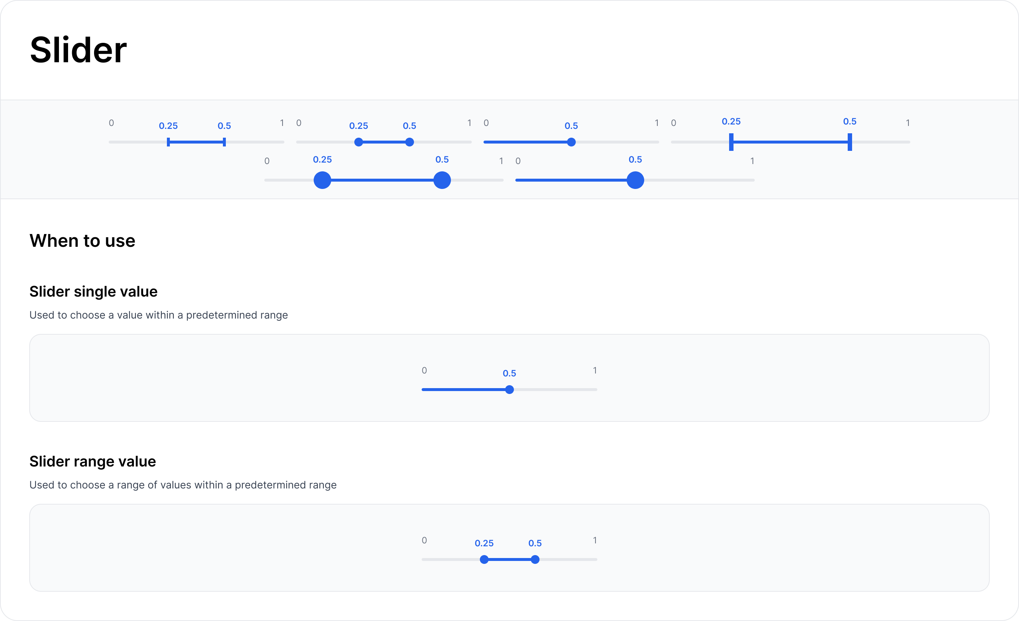
Task: Click the filled track of the range value demo slider
Action: point(509,559)
